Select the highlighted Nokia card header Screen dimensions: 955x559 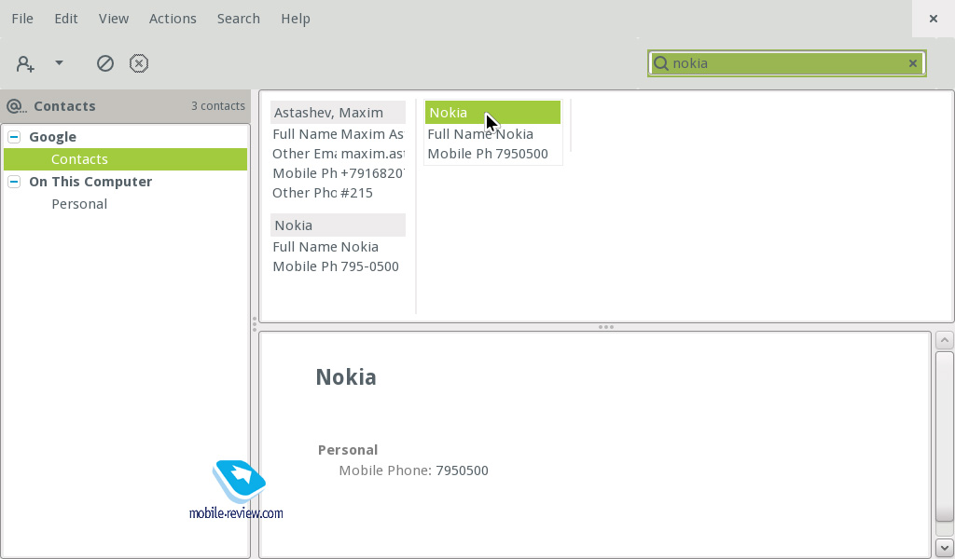pyautogui.click(x=492, y=113)
